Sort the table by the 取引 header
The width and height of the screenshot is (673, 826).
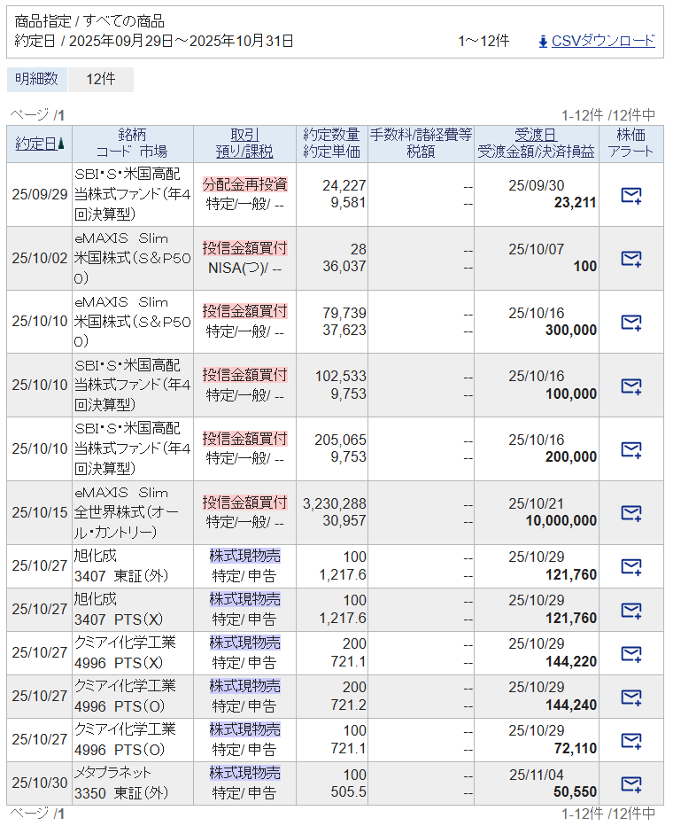pyautogui.click(x=244, y=135)
